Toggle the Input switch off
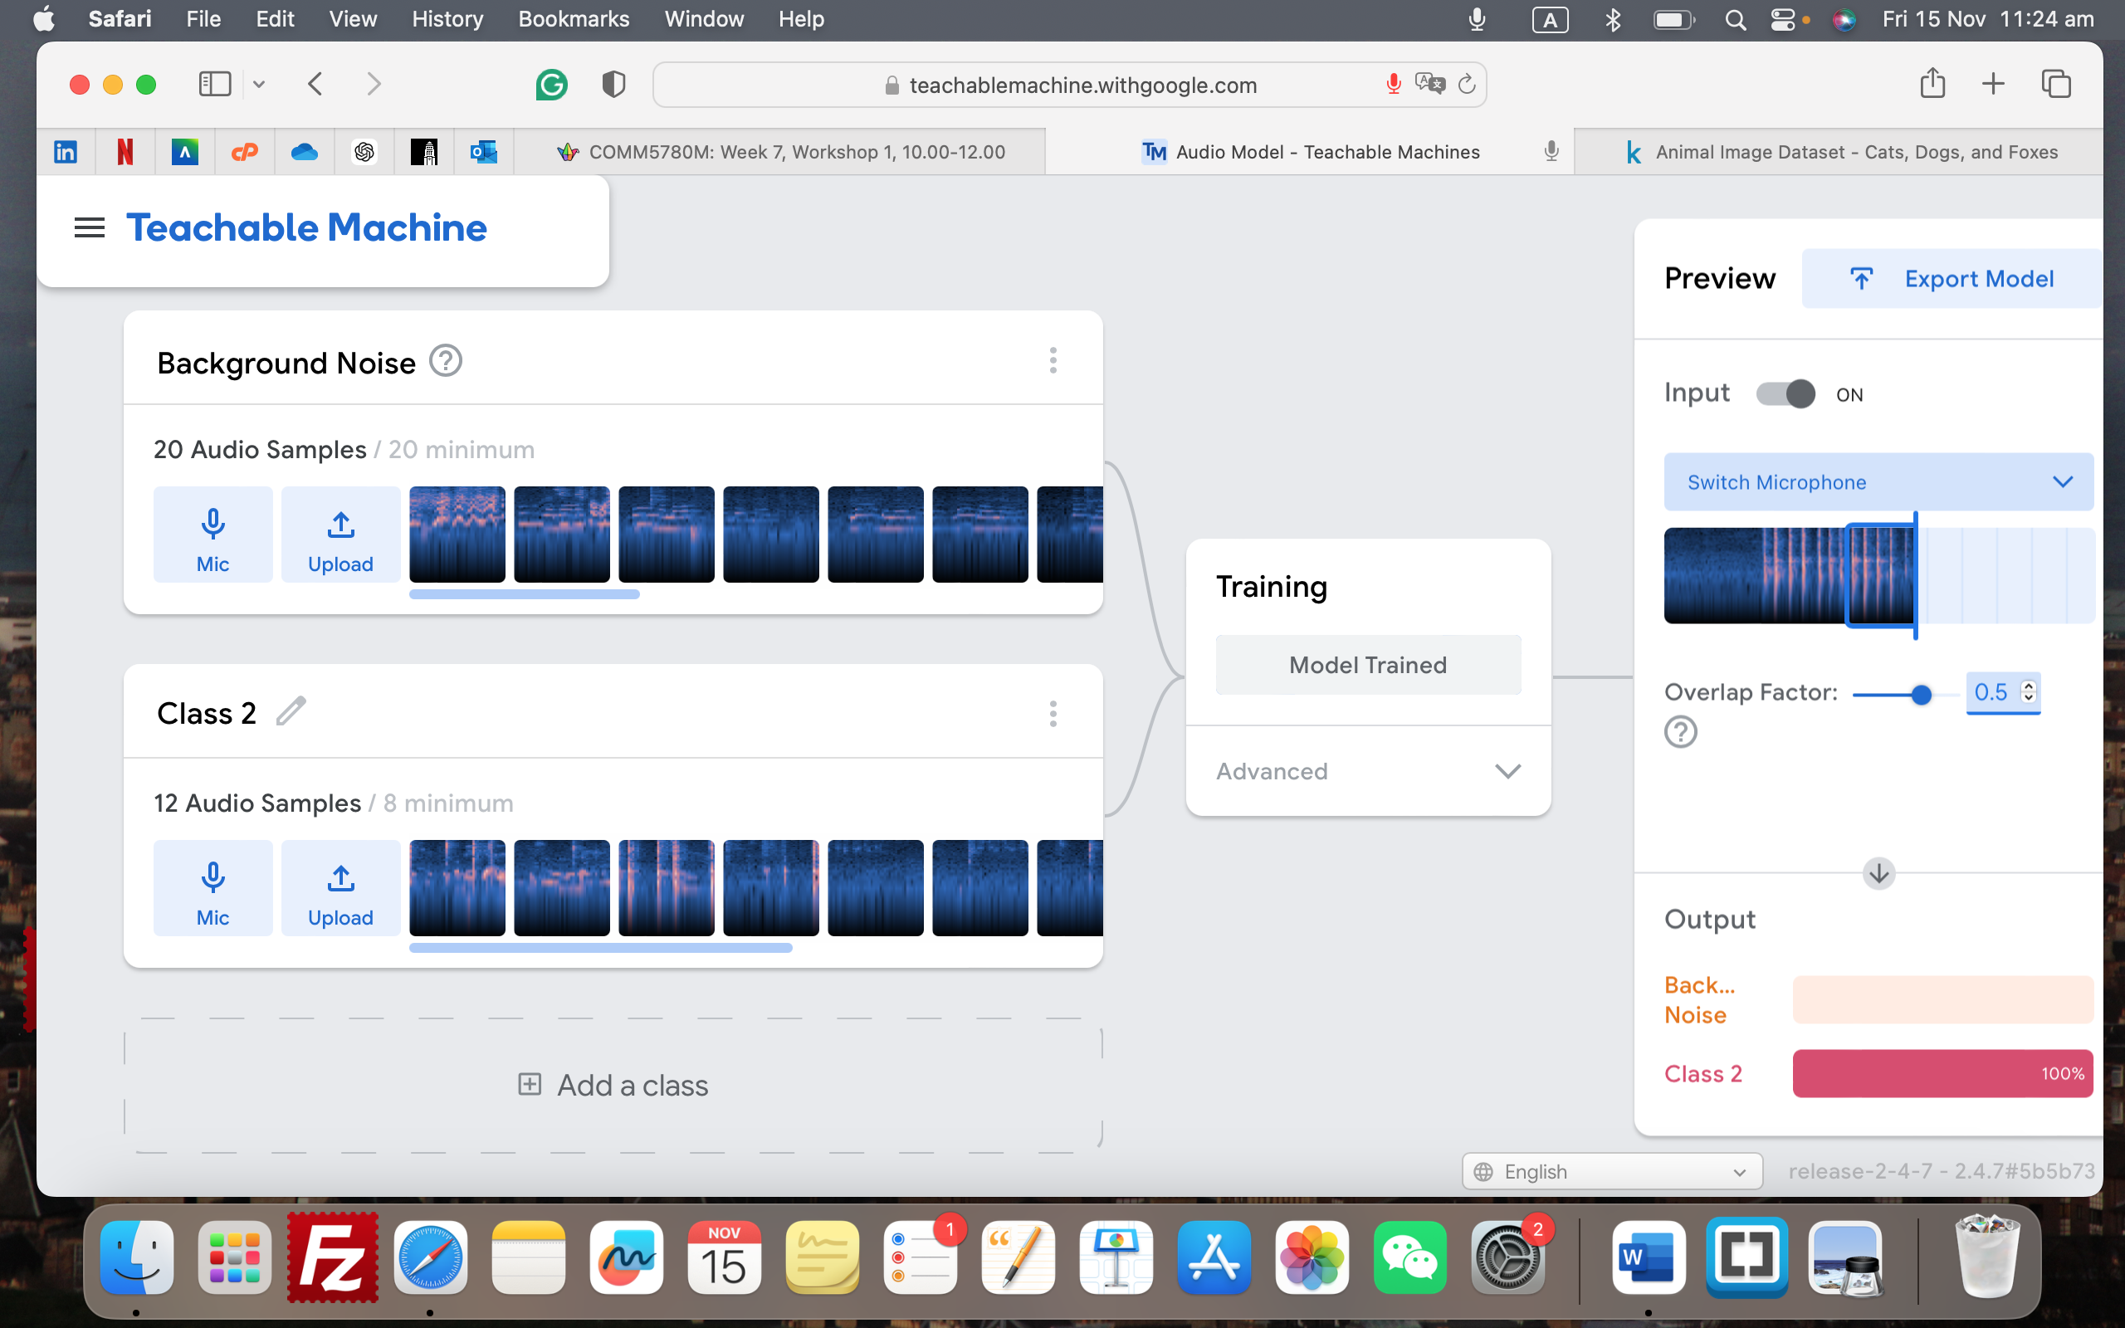 coord(1785,393)
